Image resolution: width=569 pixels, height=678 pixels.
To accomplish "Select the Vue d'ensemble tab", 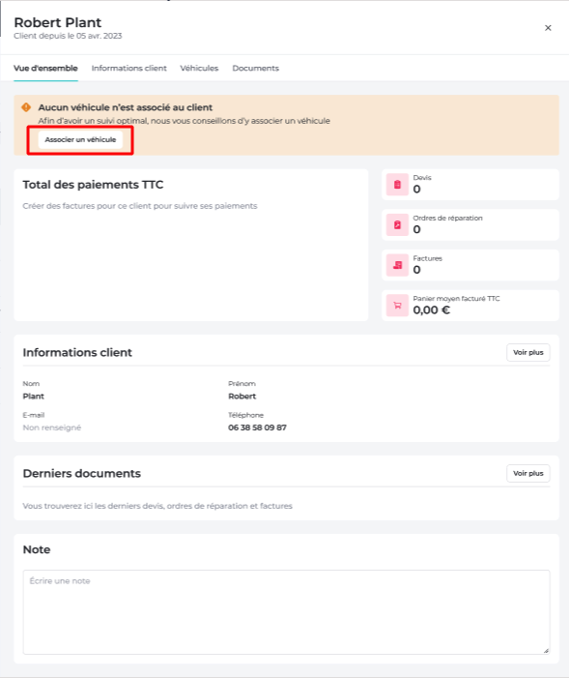I will 45,69.
